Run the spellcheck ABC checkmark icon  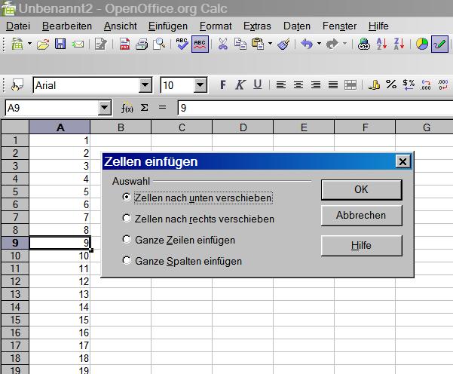click(182, 44)
